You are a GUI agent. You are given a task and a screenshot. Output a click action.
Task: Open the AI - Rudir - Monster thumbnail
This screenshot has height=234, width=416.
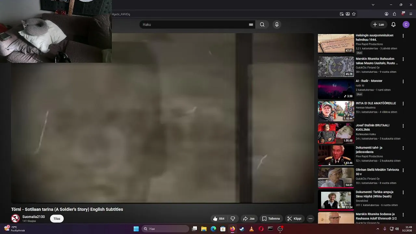pyautogui.click(x=336, y=89)
